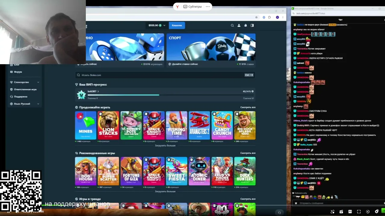Open The Dog House game tile
This screenshot has width=385, height=216.
coord(86,171)
